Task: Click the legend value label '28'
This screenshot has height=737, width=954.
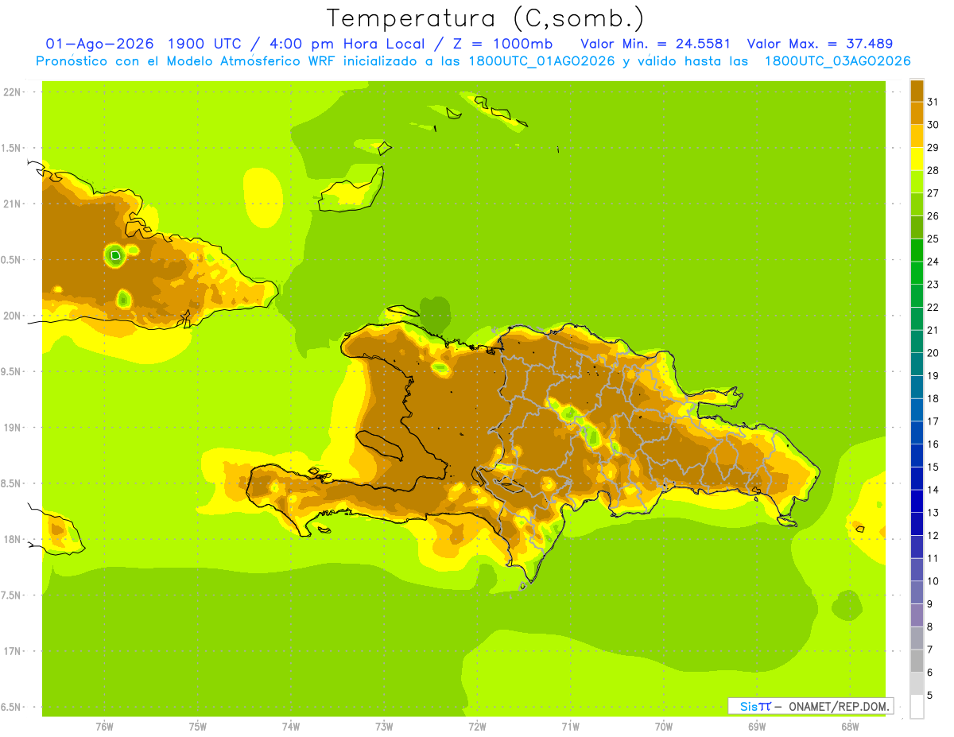Action: point(933,170)
